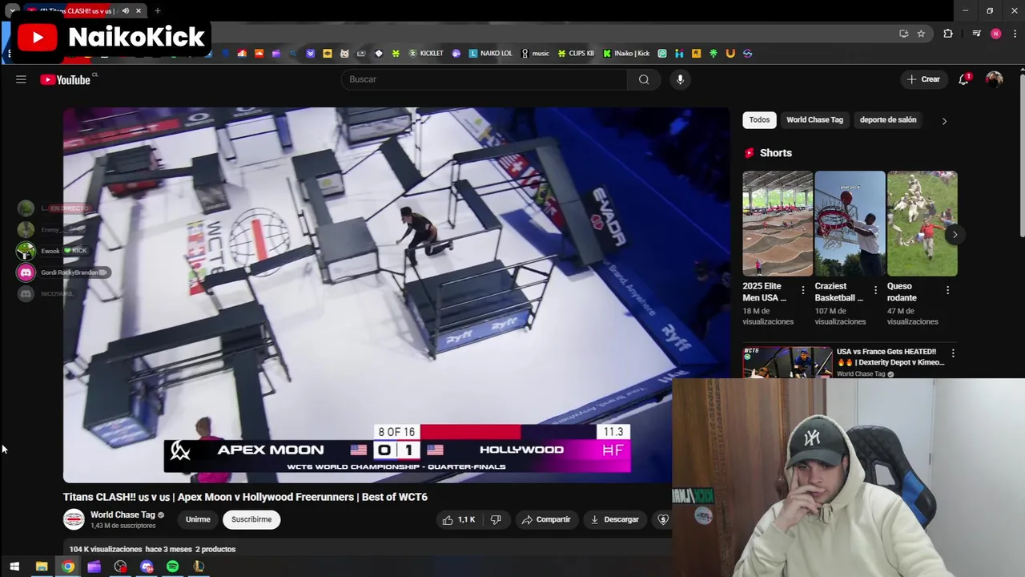This screenshot has width=1025, height=577.
Task: Open Discord from the taskbar
Action: (x=147, y=567)
